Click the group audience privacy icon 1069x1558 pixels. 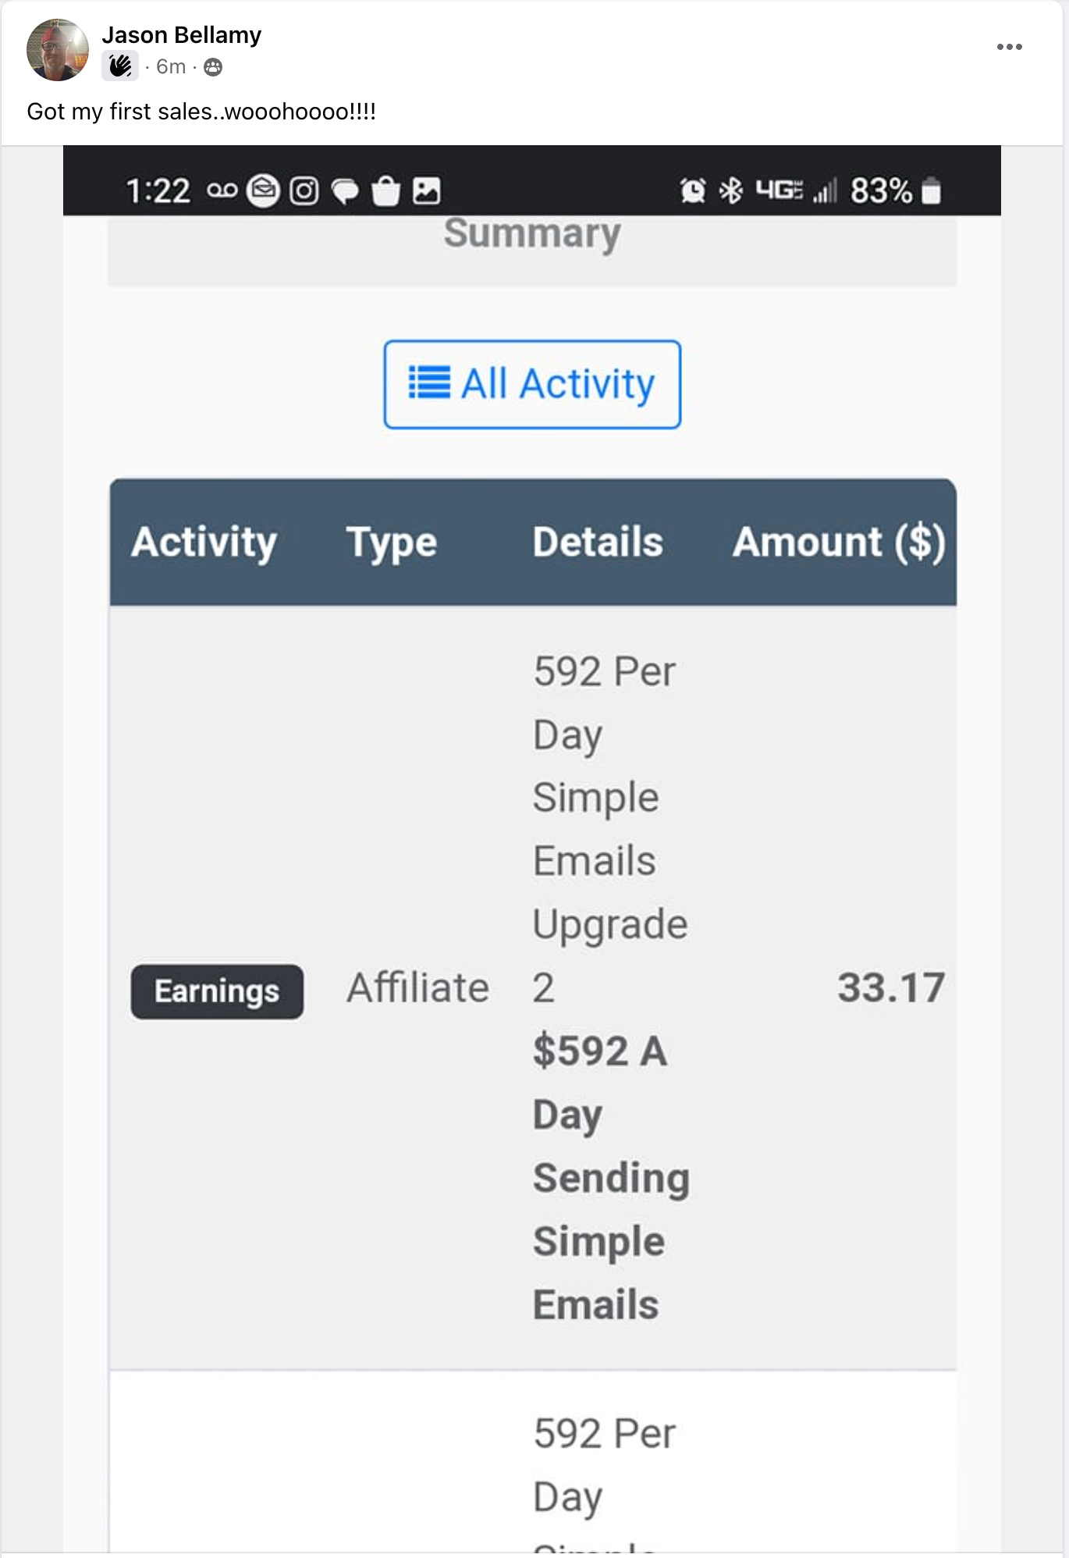(x=213, y=67)
